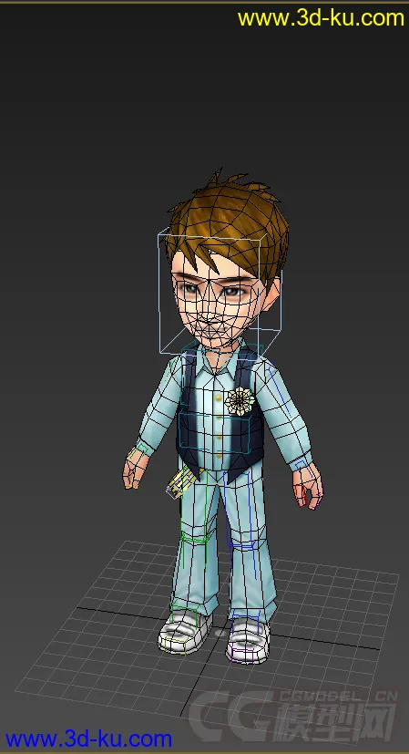
Task: Select the teal chest bone box on vest
Action: tap(215, 433)
